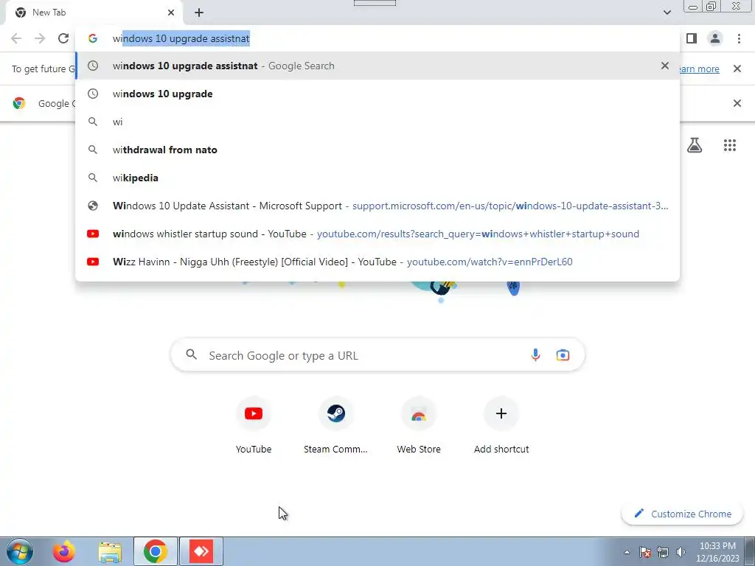Select the 'wikipedia' search suggestion
755x566 pixels.
point(377,178)
